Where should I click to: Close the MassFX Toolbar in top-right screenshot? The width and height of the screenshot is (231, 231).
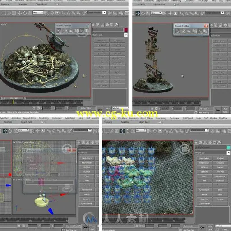click(x=206, y=26)
